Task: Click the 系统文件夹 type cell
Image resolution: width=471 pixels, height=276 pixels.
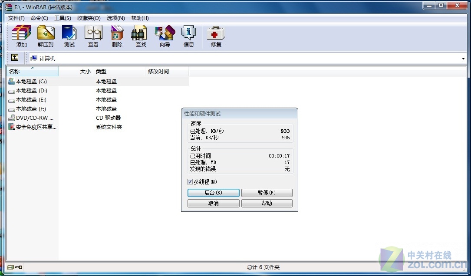Action: 109,127
